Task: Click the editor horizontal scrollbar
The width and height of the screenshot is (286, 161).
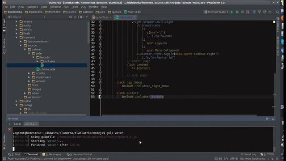Action: pyautogui.click(x=179, y=115)
